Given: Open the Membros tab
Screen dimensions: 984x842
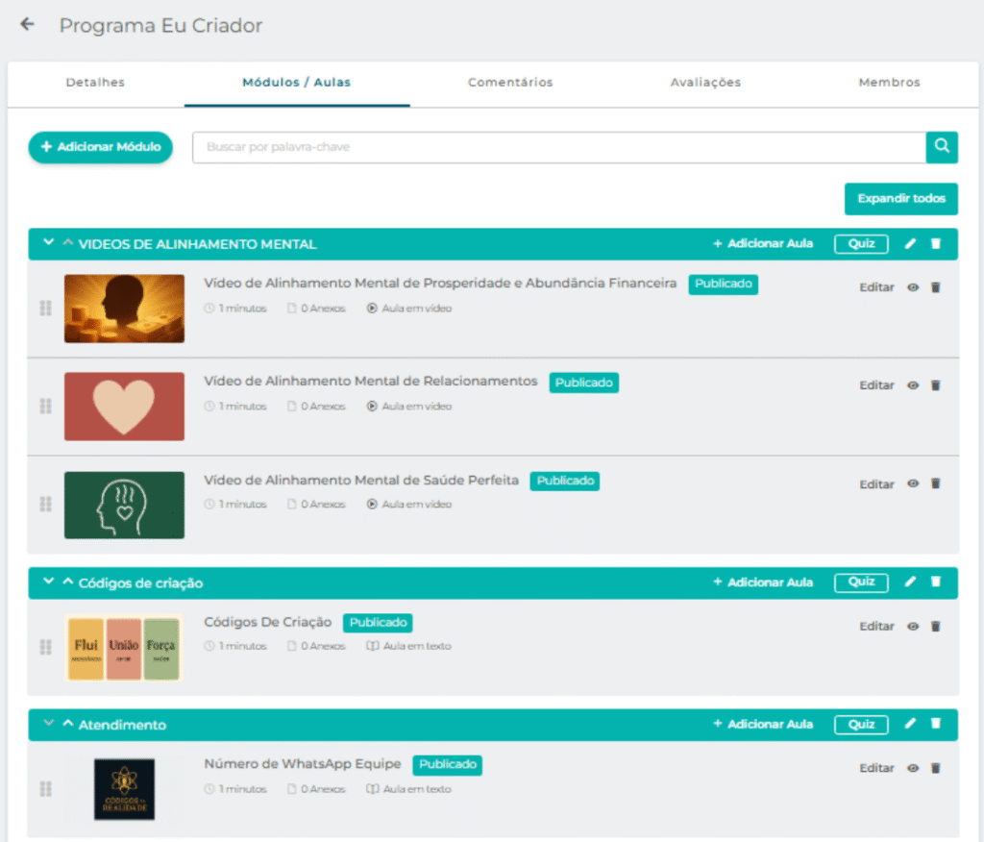Looking at the screenshot, I should click(x=889, y=83).
